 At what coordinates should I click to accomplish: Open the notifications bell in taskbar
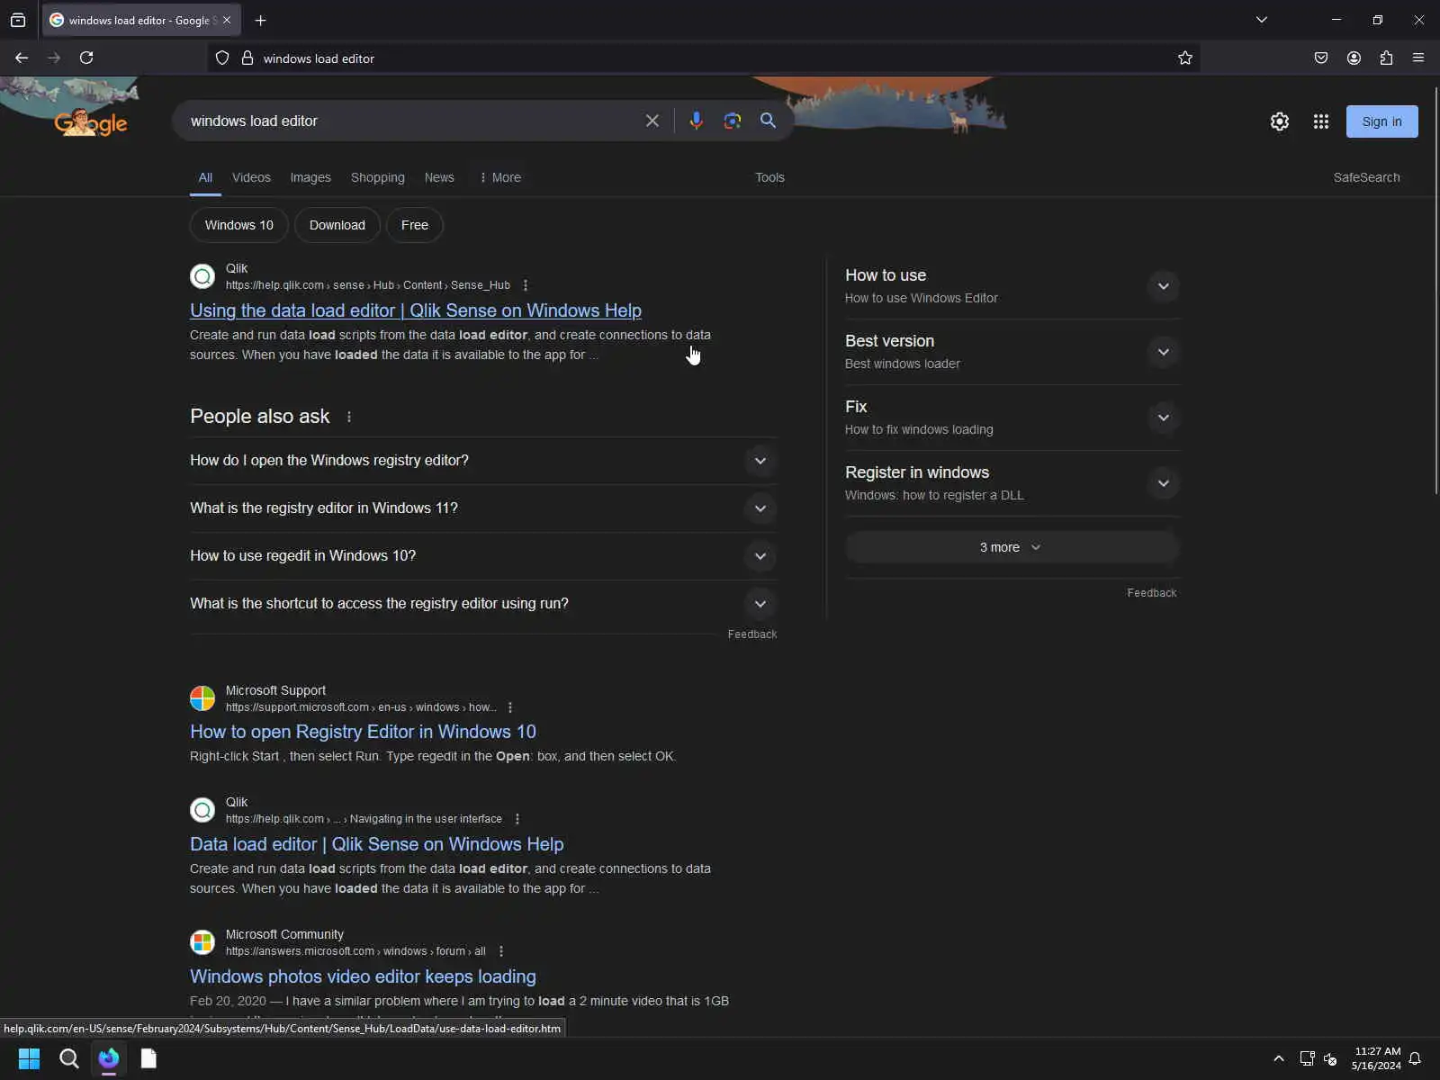(1415, 1058)
